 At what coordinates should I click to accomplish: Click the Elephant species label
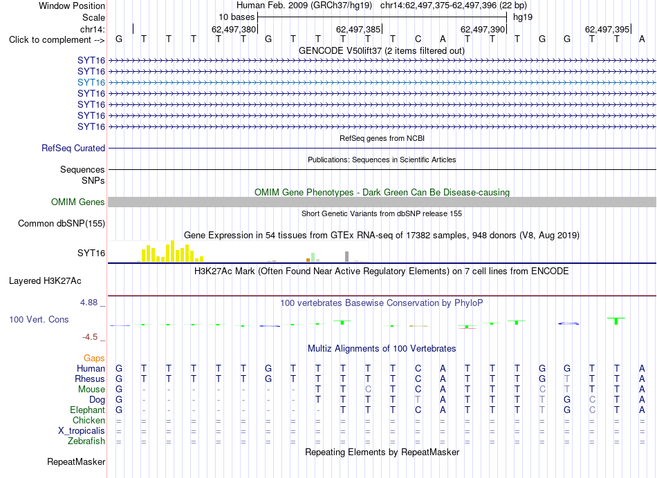point(88,410)
